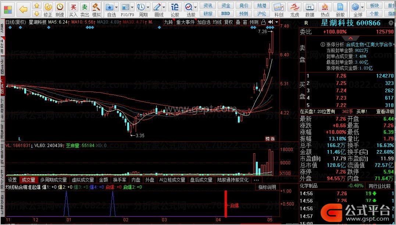Switch to 多周期成交量 tab

53,180
